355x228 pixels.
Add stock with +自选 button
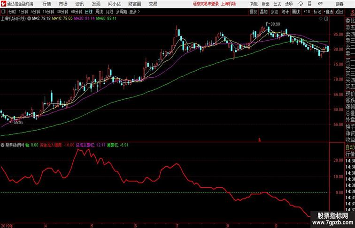pyautogui.click(x=328, y=12)
